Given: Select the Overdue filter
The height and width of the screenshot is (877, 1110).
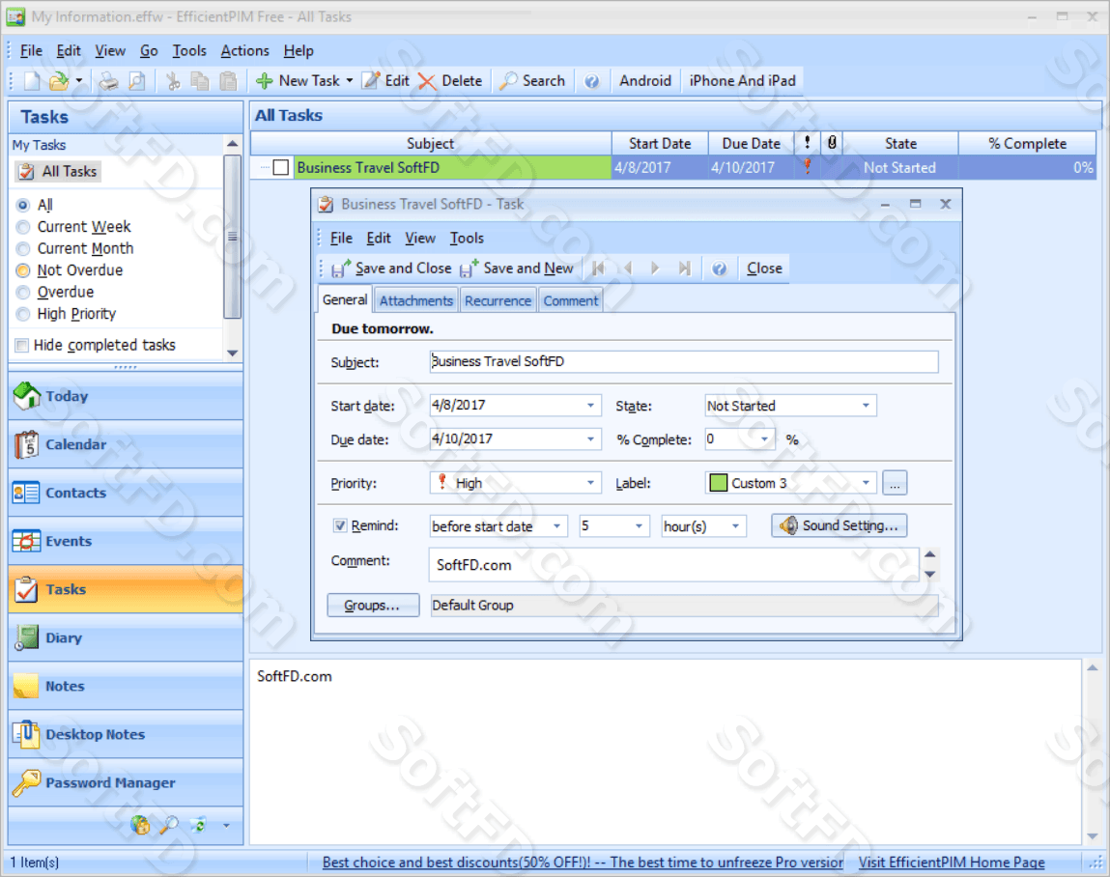Looking at the screenshot, I should (x=22, y=293).
